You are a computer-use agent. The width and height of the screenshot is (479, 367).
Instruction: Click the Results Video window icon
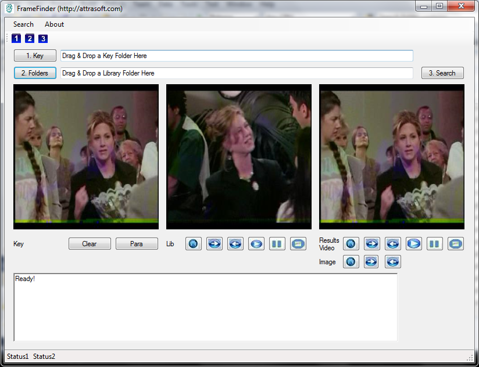tap(456, 244)
